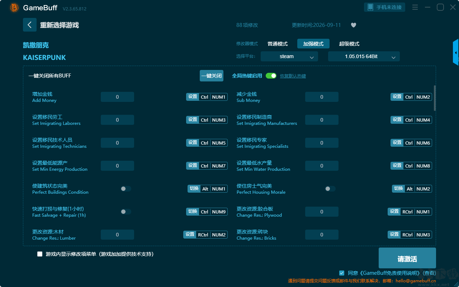Click 设置 button for Set Min Energy Production
459x287 pixels.
point(193,166)
